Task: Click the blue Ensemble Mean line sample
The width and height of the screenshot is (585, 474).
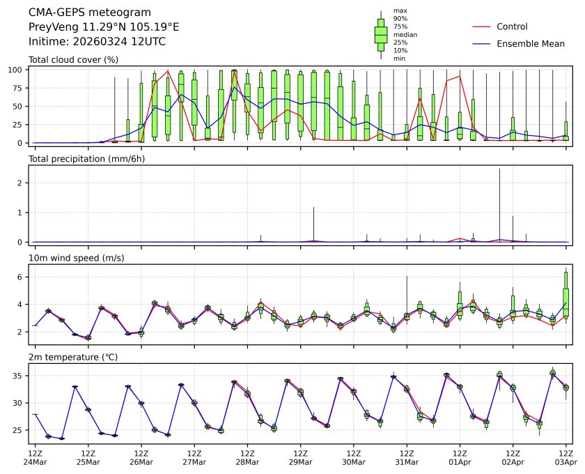Action: point(483,43)
